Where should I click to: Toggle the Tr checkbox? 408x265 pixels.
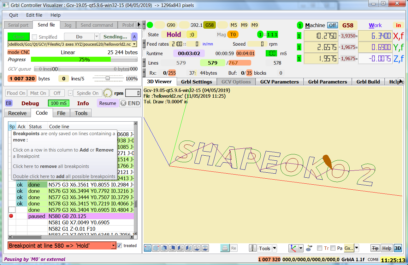tap(319, 248)
